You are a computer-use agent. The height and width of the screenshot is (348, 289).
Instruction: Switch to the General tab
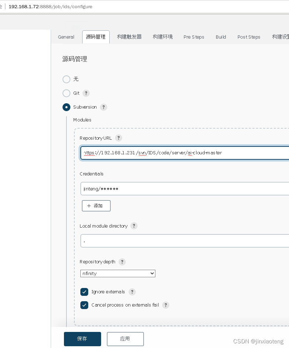pos(66,37)
